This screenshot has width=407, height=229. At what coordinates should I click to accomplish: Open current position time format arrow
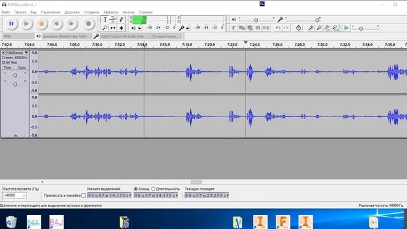[x=228, y=195]
